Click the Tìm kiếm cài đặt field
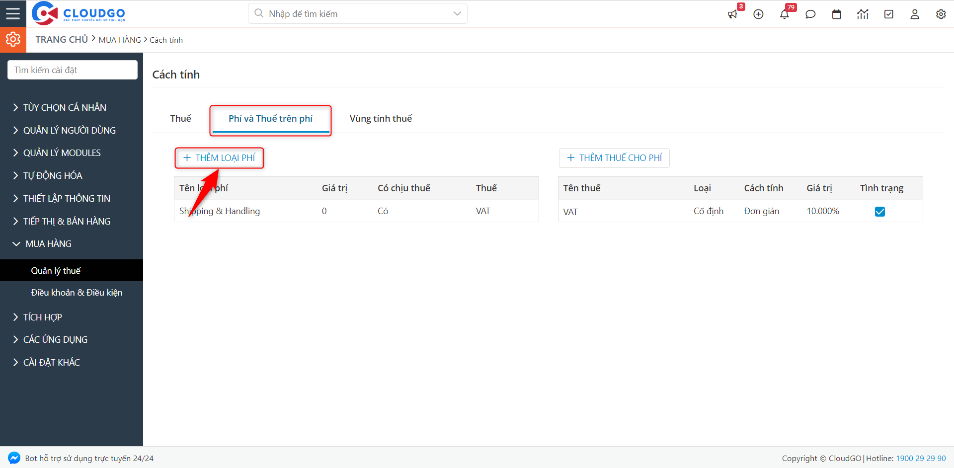 point(73,70)
